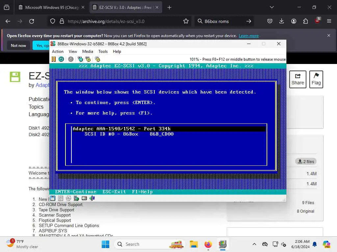Send Ctrl+Alt+Del from 86Box toolbar

[80, 59]
